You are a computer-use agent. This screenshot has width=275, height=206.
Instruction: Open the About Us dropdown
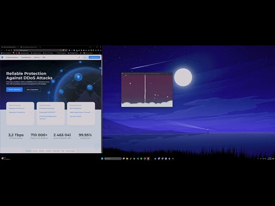coord(37,57)
